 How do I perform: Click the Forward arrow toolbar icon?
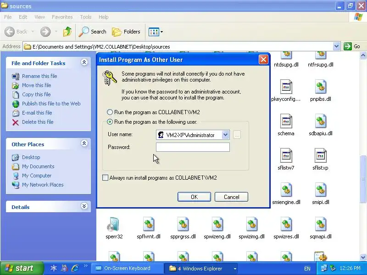click(45, 32)
